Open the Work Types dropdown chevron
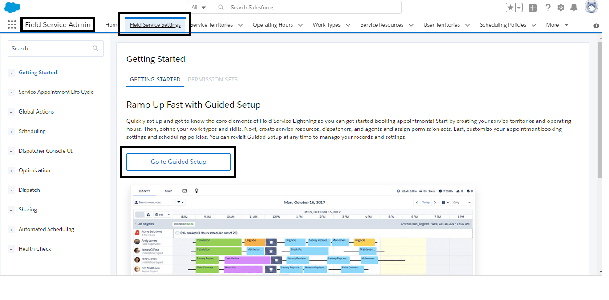The image size is (609, 300). (348, 25)
